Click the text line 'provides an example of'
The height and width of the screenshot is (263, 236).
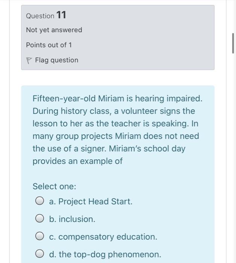point(77,161)
